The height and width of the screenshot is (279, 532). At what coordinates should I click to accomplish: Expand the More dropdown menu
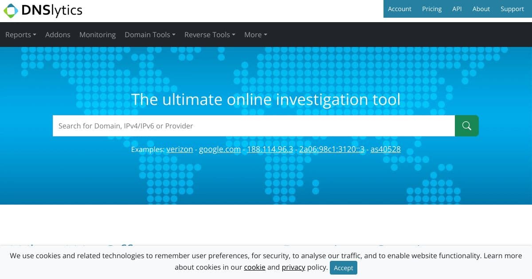pos(255,35)
